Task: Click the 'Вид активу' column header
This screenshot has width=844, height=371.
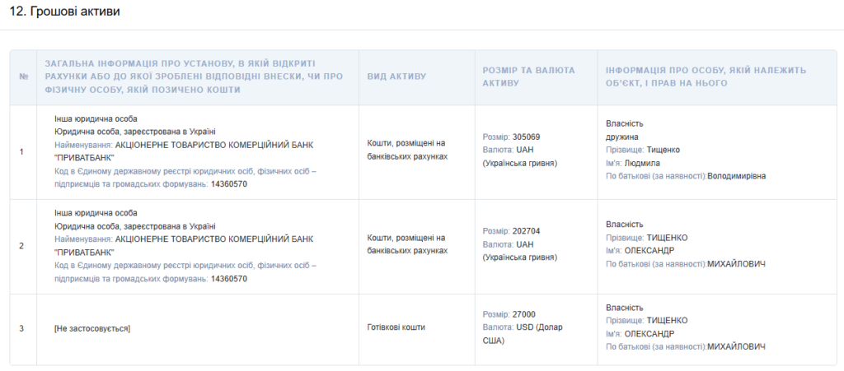Action: tap(396, 77)
